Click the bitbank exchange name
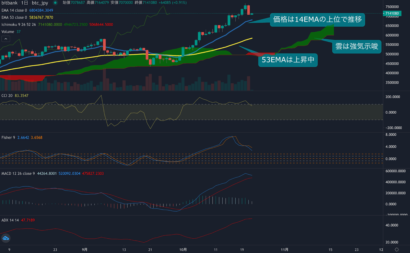The image size is (410, 253). point(9,3)
